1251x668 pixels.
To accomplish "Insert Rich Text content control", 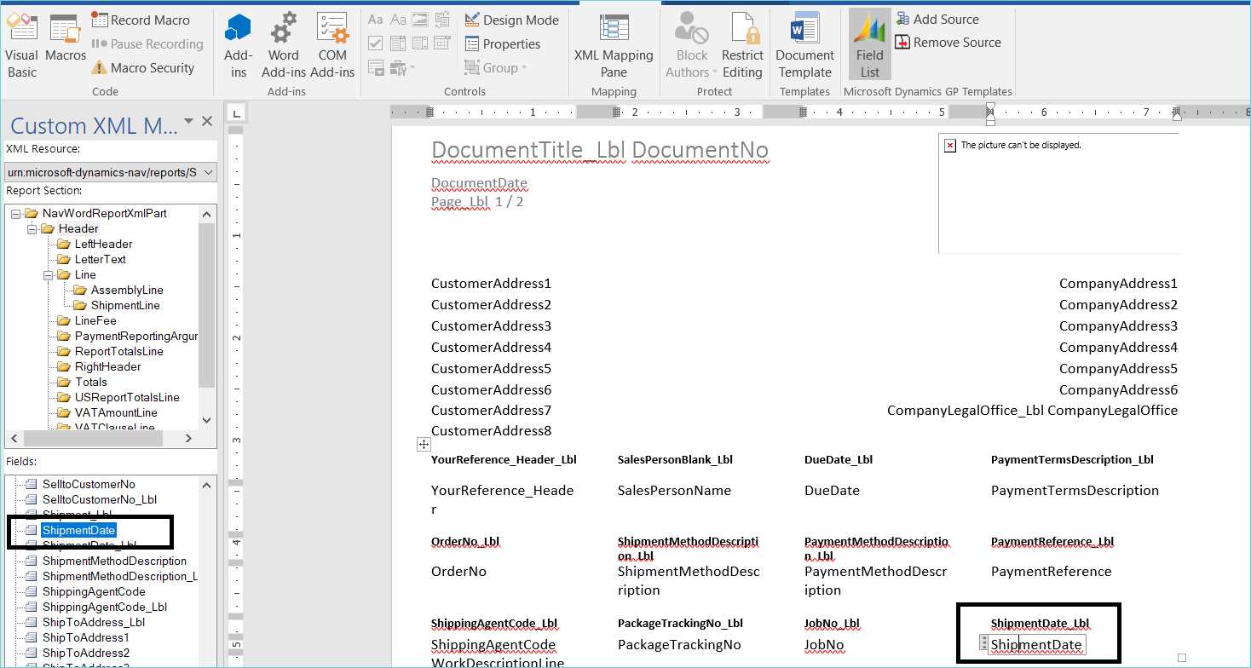I will pos(375,20).
